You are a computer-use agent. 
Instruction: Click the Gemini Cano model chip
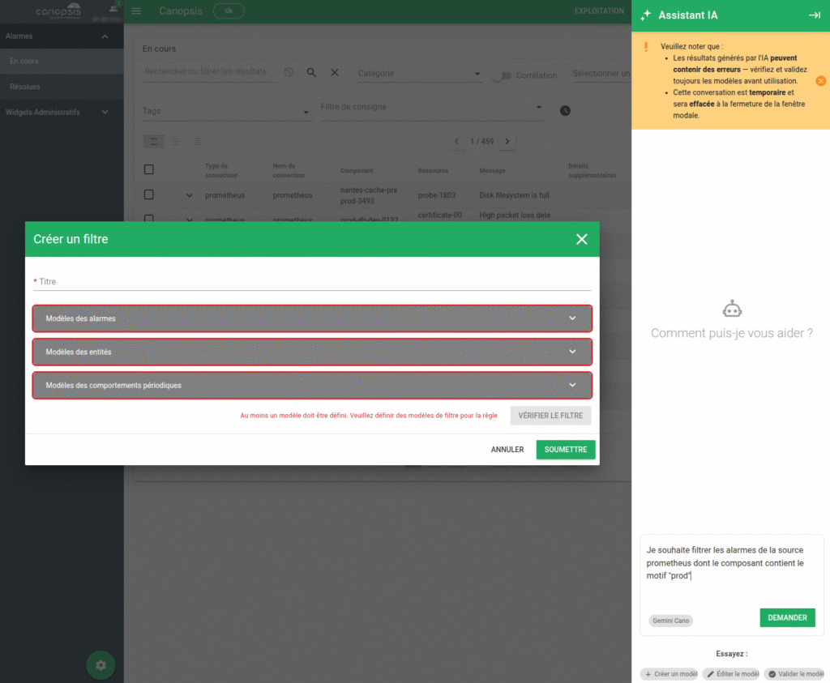click(670, 621)
